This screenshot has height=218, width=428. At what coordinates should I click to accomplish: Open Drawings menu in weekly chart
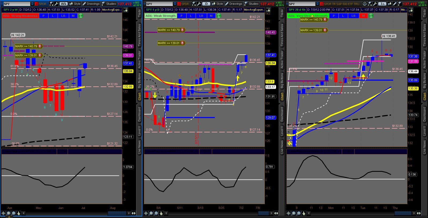tap(91, 4)
